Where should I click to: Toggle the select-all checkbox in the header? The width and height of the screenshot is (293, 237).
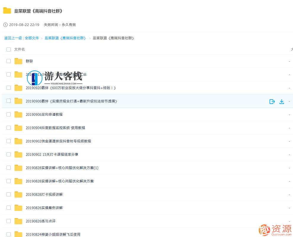[x=8, y=49]
